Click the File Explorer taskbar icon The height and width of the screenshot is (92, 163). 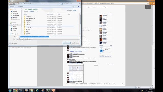32,90
